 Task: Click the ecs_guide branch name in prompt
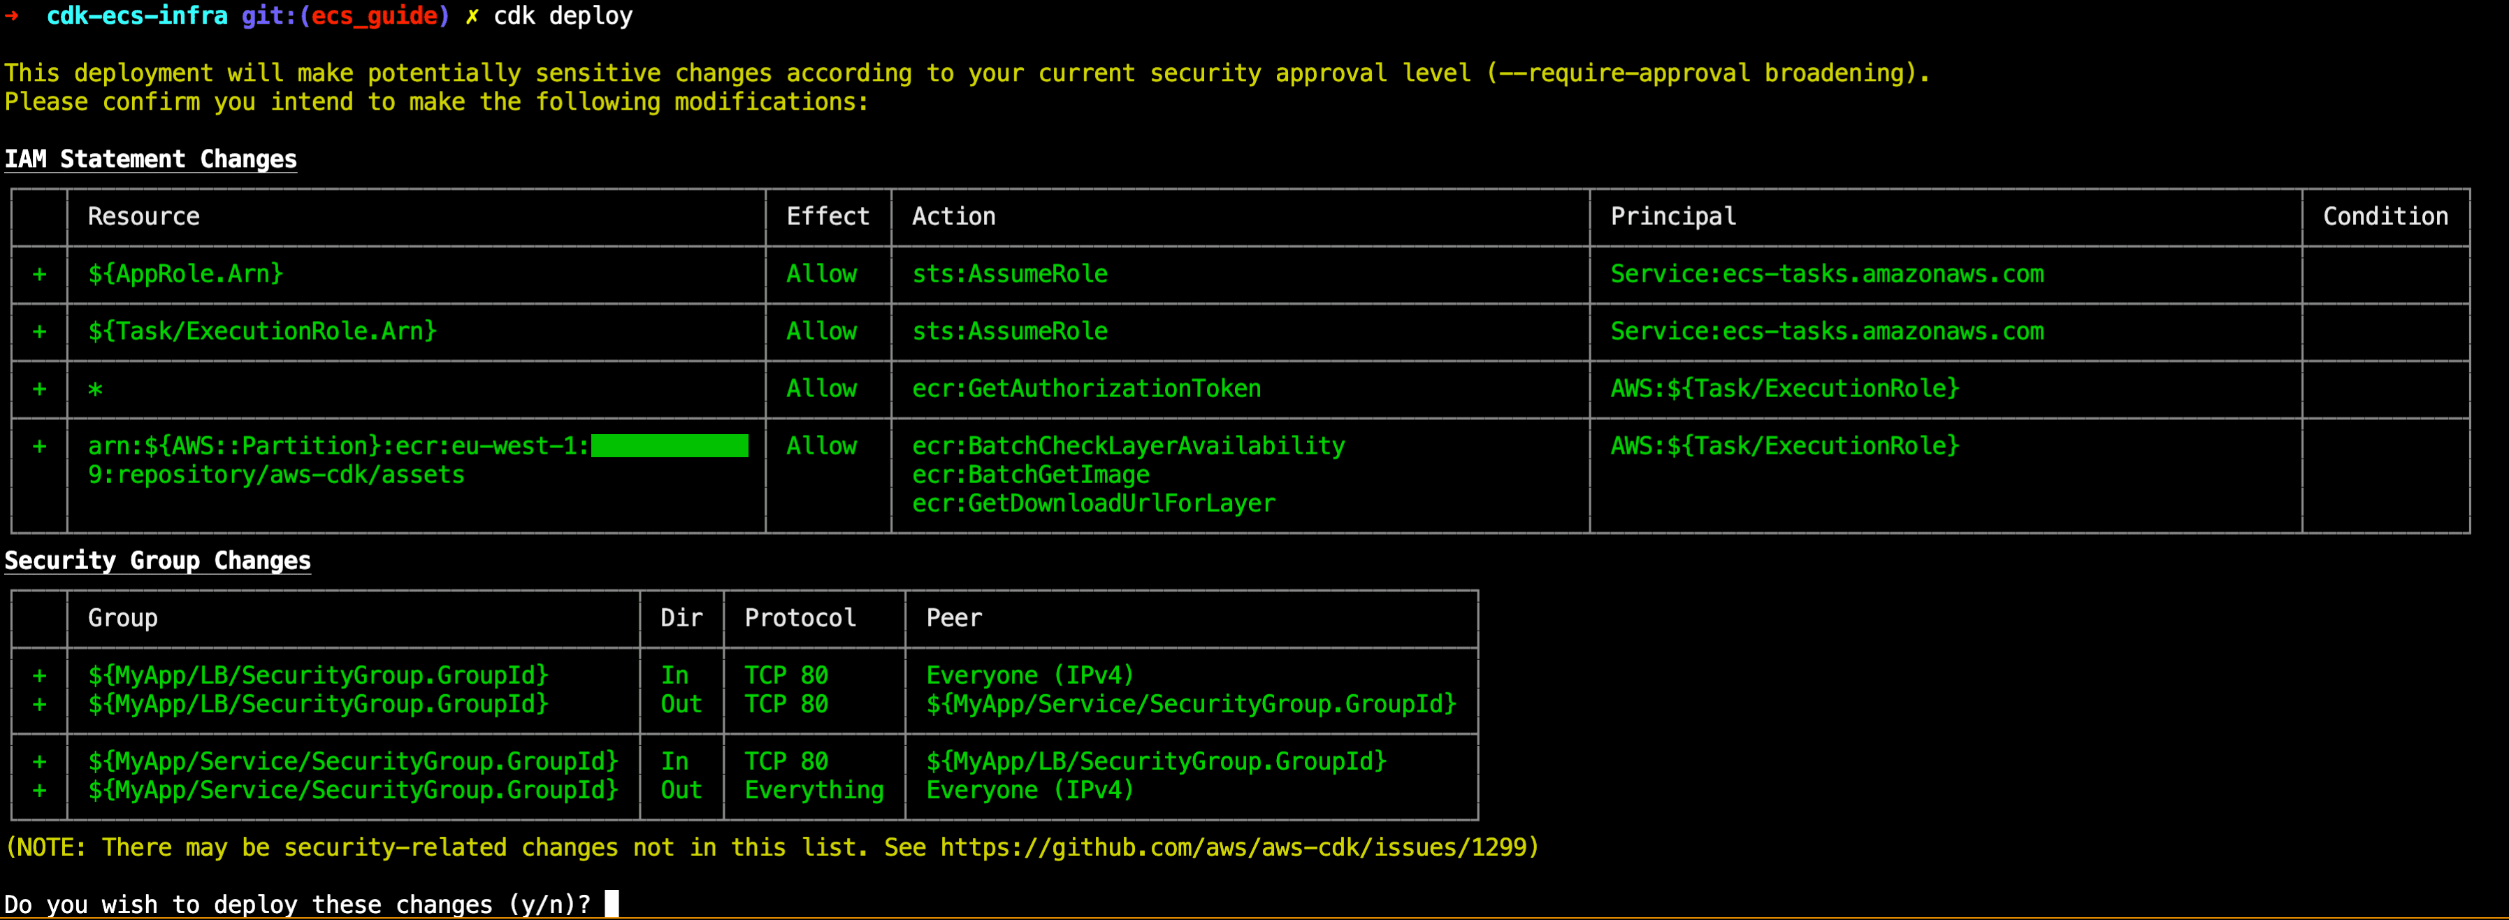[x=374, y=17]
